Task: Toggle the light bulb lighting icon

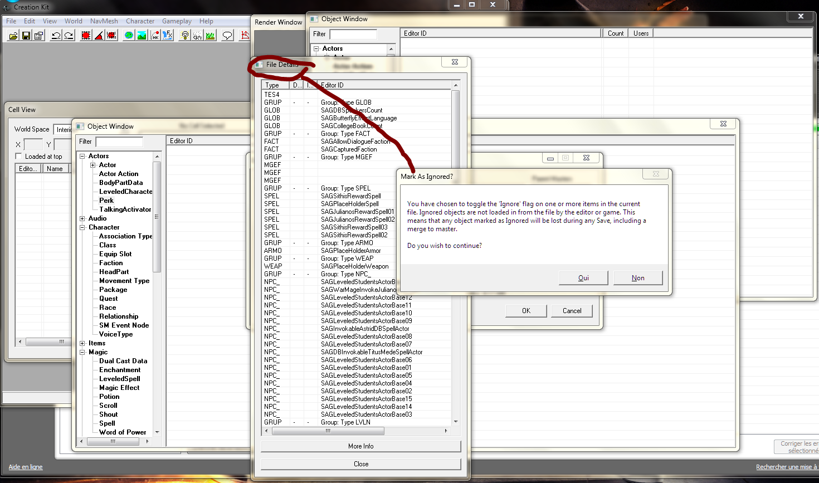Action: coord(185,36)
